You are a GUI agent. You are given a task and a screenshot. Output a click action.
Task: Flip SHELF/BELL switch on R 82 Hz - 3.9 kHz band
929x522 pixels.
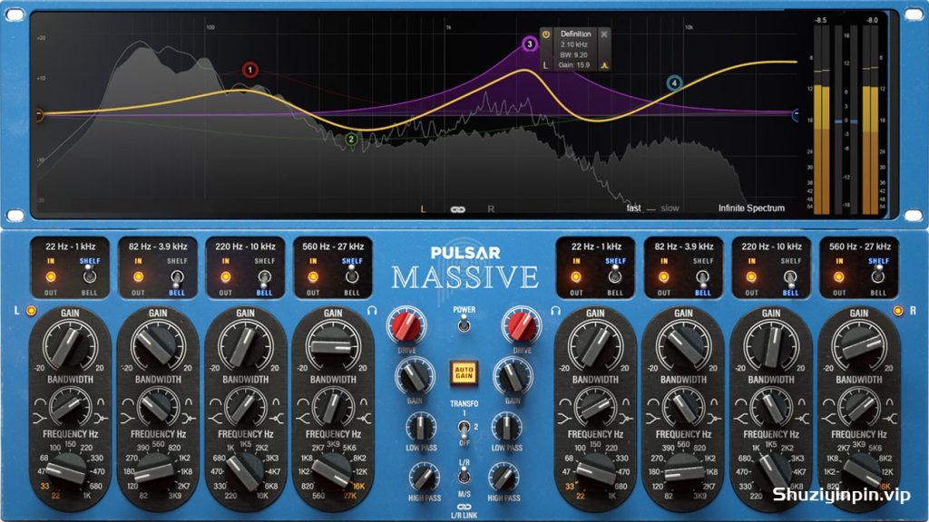(703, 277)
